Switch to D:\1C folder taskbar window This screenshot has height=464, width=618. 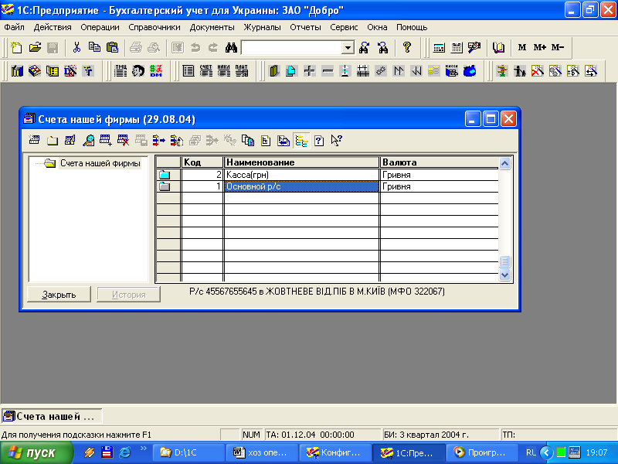pyautogui.click(x=188, y=452)
